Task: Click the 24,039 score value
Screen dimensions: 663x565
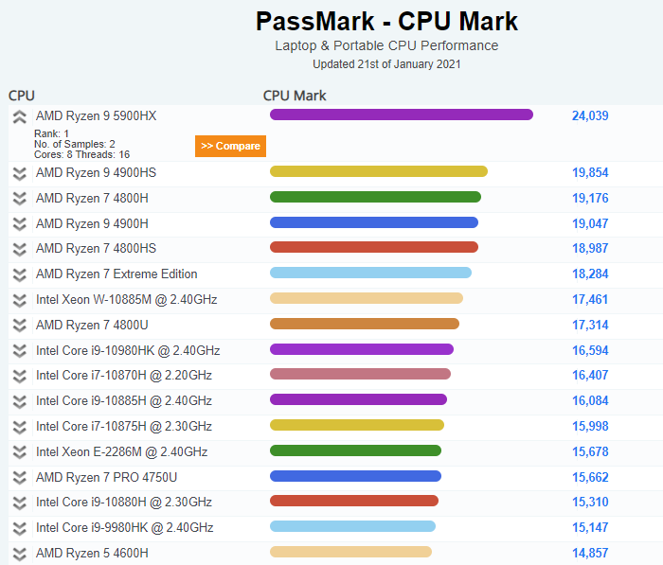Action: pyautogui.click(x=590, y=115)
